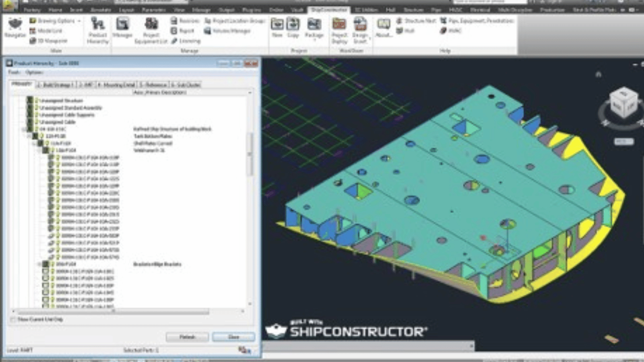The width and height of the screenshot is (644, 362).
Task: Collapse the top-level unit node in tree
Action: pyautogui.click(x=24, y=129)
